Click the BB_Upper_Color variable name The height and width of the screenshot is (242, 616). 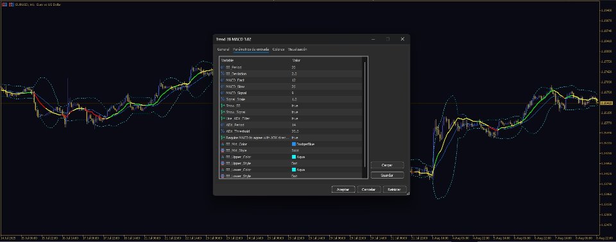239,157
